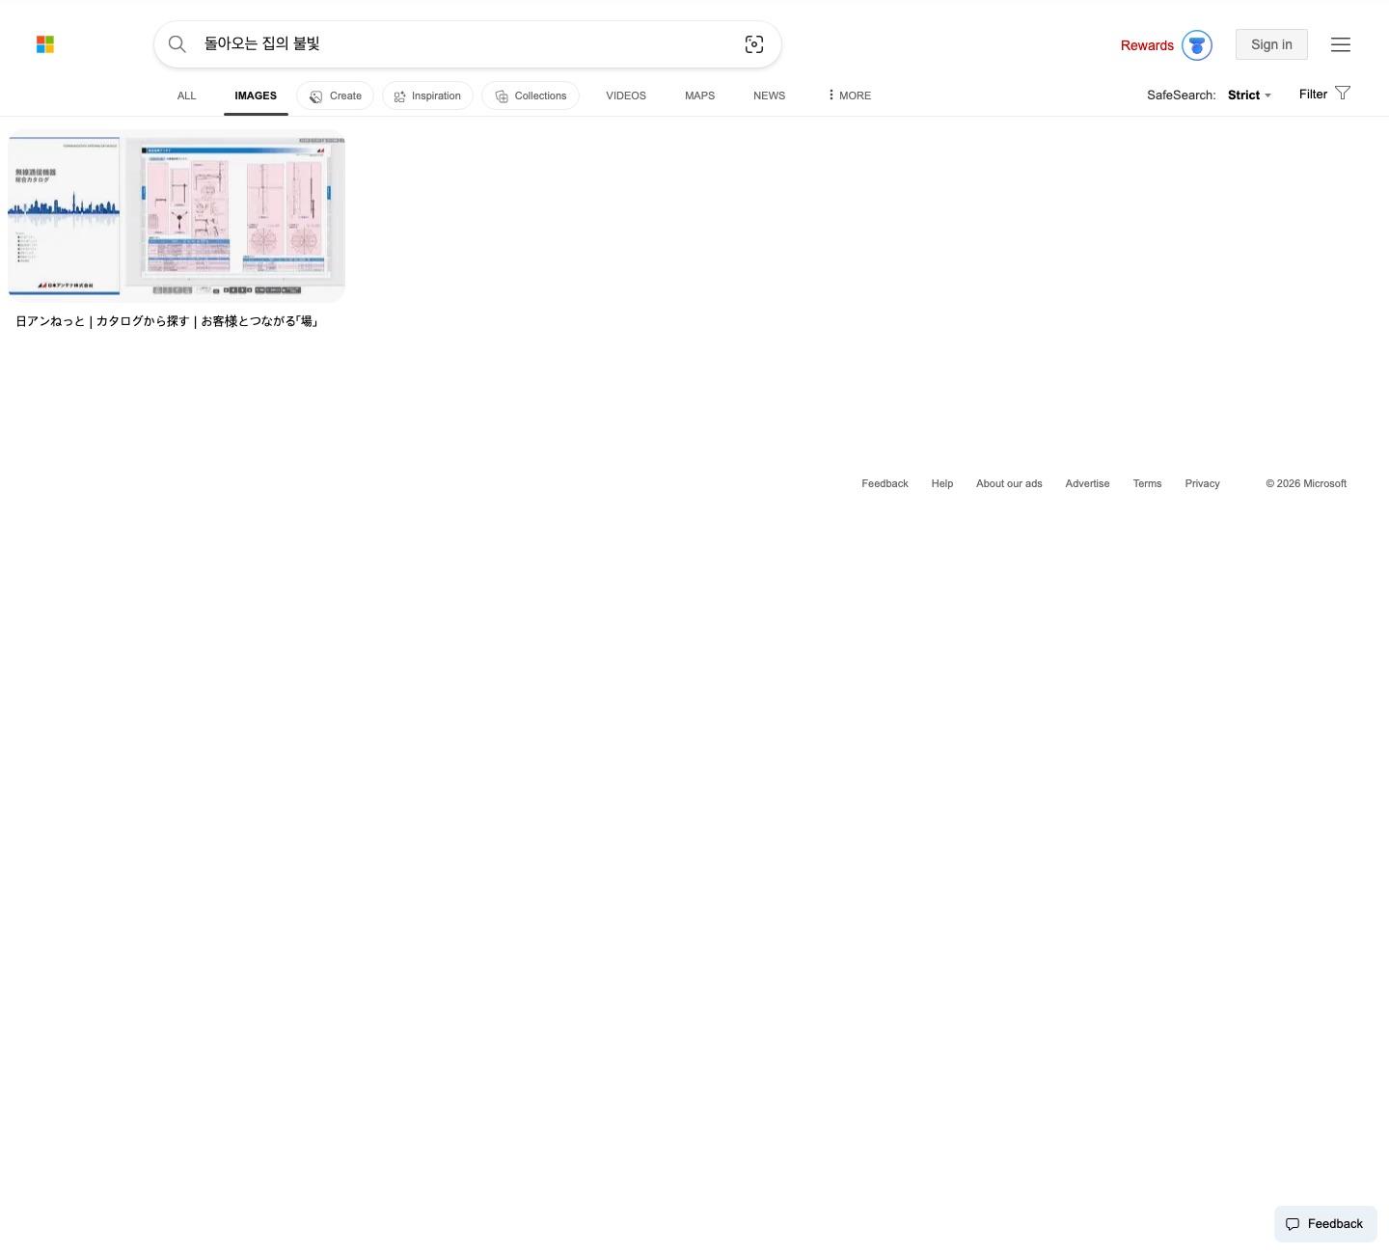Screen dimensions: 1389x1254
Task: Click the Sign in button
Action: coord(1271,44)
